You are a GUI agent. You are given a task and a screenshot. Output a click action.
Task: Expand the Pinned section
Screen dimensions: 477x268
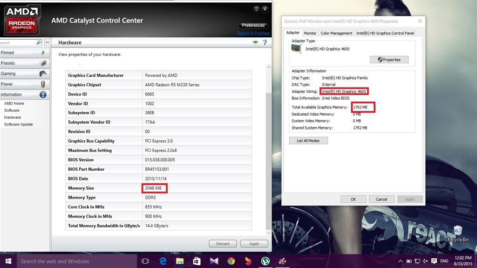click(x=24, y=53)
